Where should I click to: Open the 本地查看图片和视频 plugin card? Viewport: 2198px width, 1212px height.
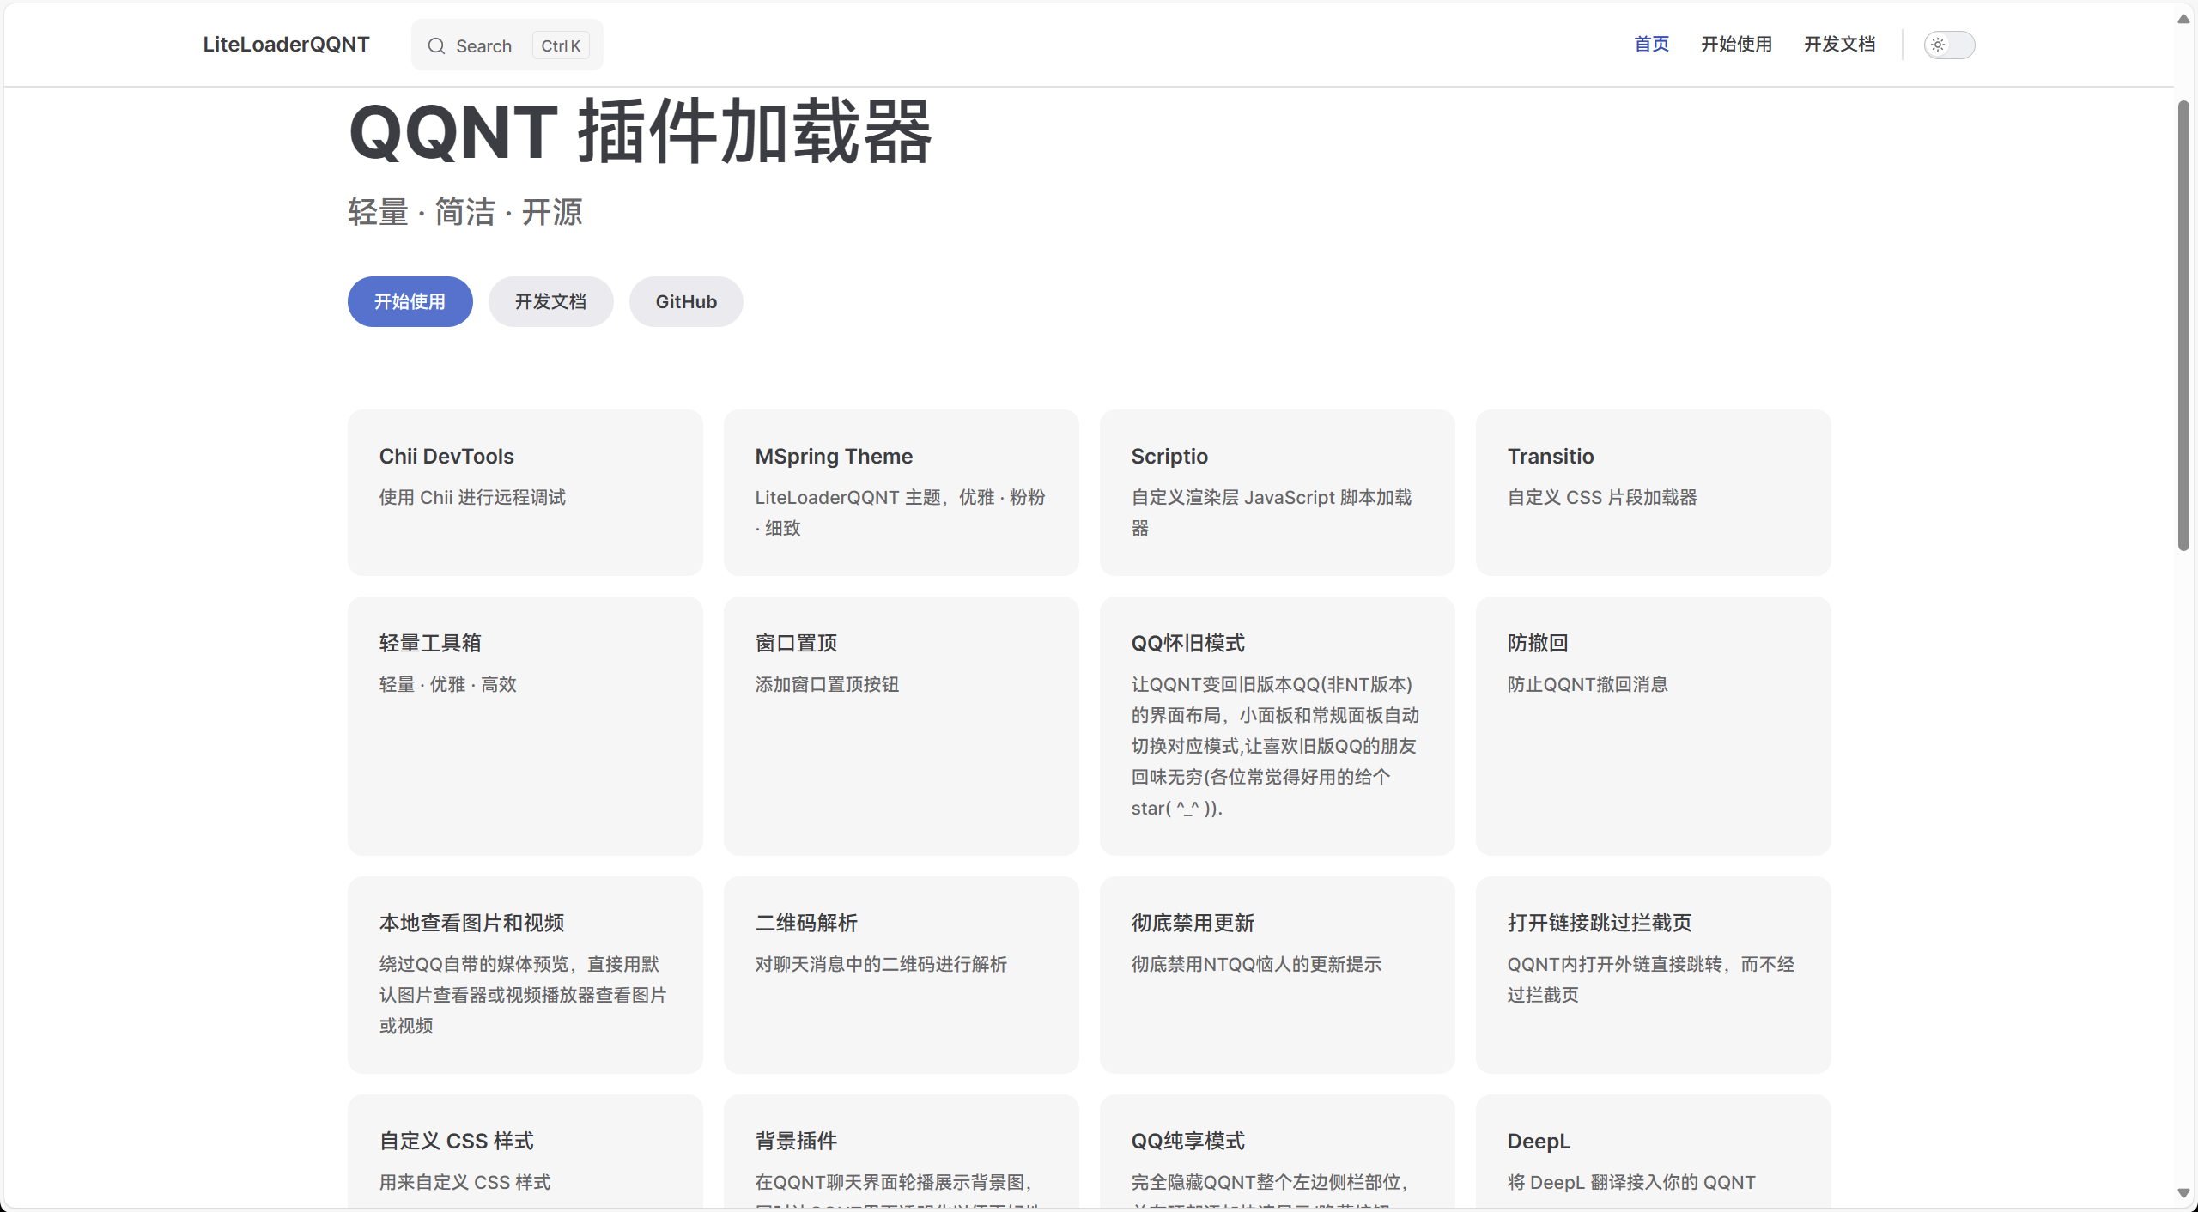click(x=525, y=974)
